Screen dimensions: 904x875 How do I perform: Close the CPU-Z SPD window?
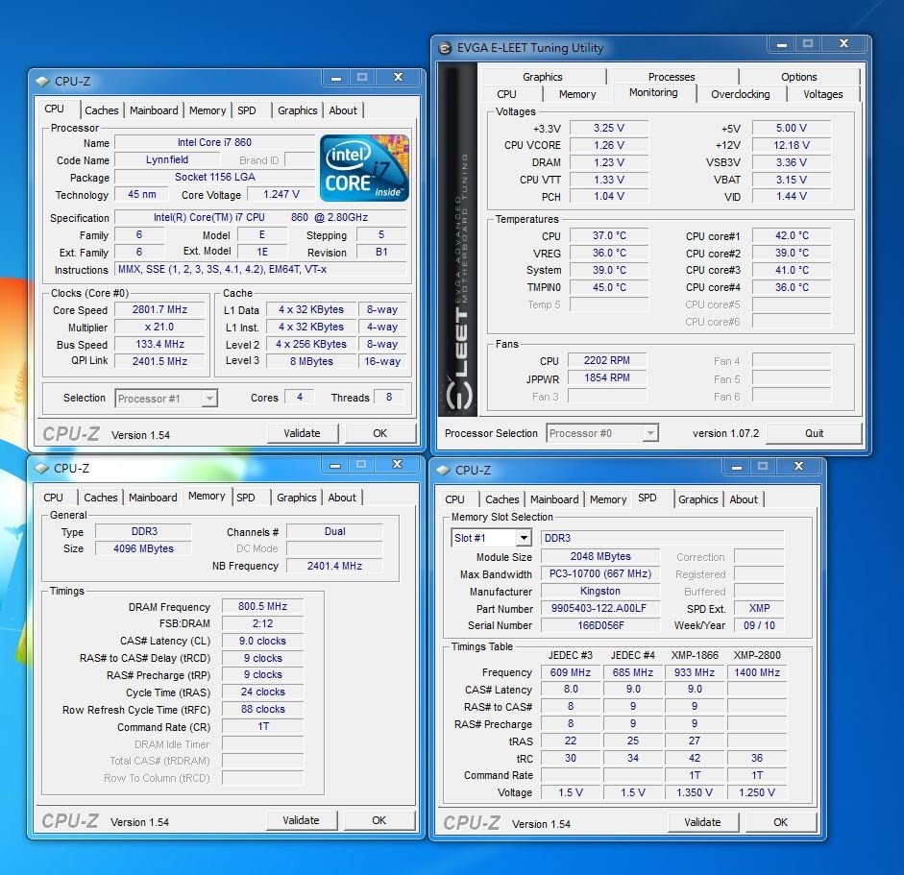tap(798, 467)
